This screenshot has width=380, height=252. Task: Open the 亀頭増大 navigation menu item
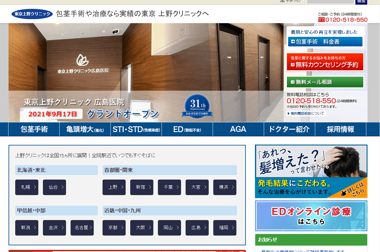(x=85, y=129)
